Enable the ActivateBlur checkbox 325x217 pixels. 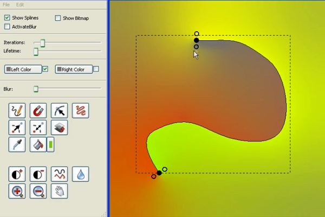7,27
